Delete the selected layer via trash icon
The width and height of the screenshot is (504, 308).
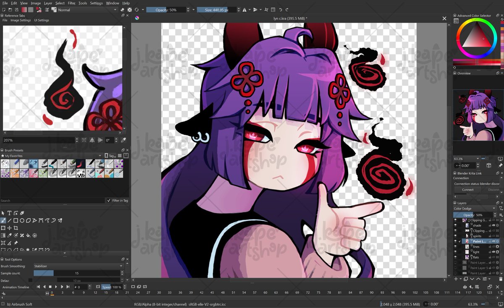(501, 279)
